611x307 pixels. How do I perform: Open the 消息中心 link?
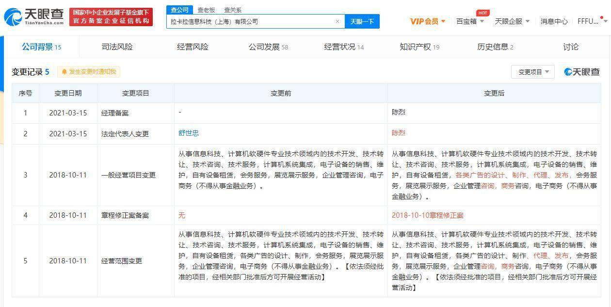pos(554,21)
